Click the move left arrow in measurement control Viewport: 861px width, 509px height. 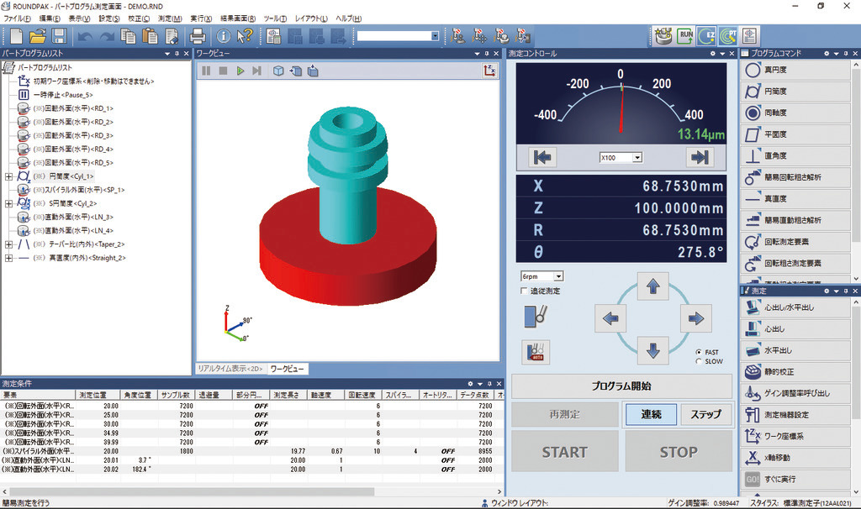tap(610, 318)
